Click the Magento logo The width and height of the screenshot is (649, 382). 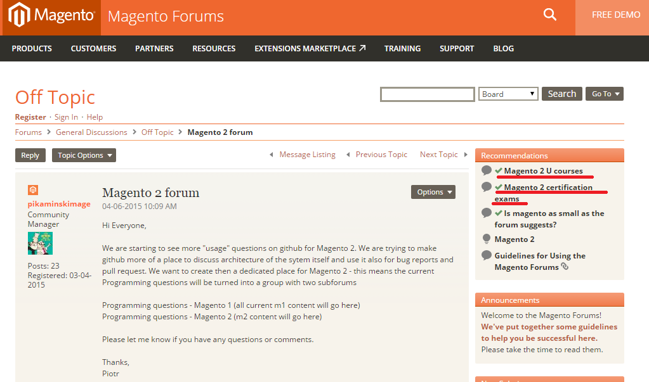(52, 15)
